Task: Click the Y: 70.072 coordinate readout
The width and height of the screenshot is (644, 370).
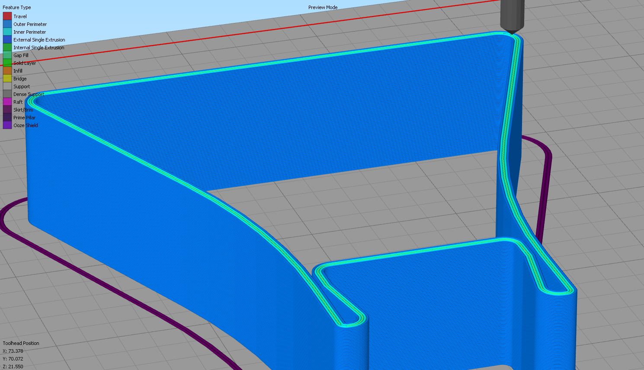Action: pos(13,359)
